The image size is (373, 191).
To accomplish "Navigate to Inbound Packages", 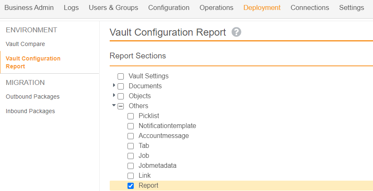I will coord(30,111).
